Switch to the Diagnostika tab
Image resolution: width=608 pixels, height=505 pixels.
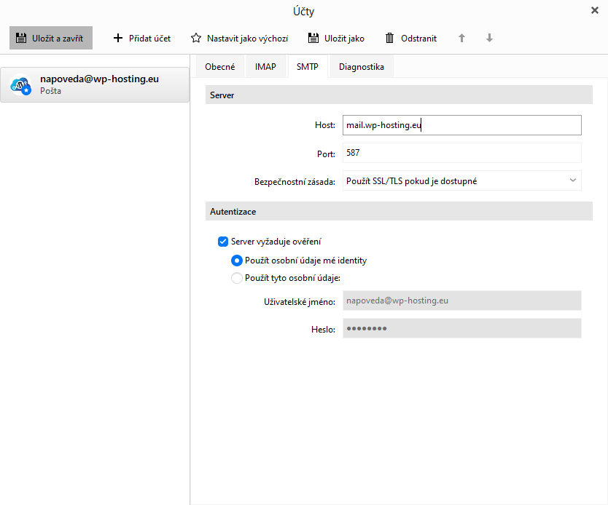[x=361, y=67]
